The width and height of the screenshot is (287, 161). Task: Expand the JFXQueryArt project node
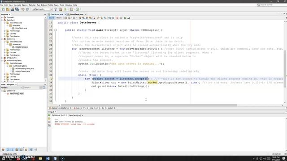click(2, 58)
